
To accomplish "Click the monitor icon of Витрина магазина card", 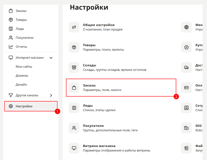I will click(74, 148).
